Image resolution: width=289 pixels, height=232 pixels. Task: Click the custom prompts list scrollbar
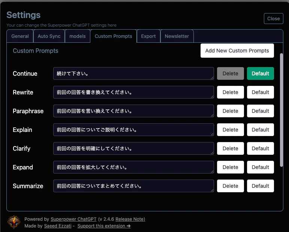pyautogui.click(x=281, y=110)
